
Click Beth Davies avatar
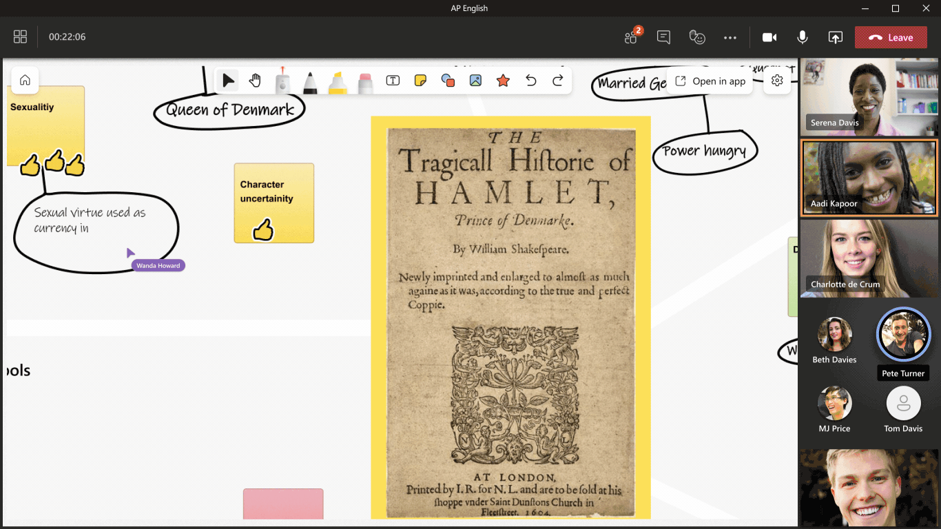pos(834,334)
